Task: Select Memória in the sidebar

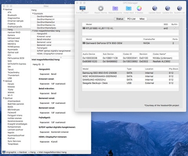Action: click(12, 44)
